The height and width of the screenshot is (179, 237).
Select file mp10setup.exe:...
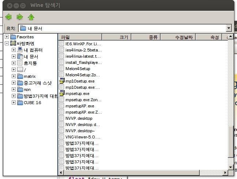pos(83,87)
